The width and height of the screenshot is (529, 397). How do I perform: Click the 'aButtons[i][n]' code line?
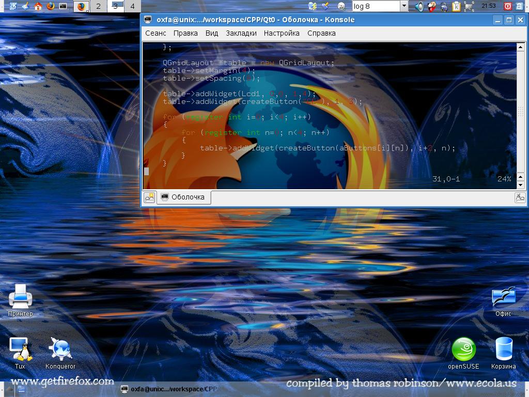[328, 148]
